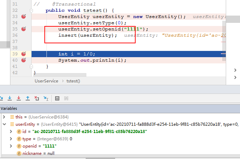Click the Variables panel header

pos(120,108)
